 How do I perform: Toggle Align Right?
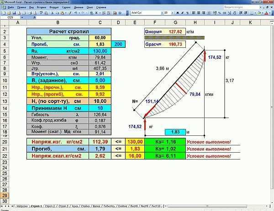203,13
